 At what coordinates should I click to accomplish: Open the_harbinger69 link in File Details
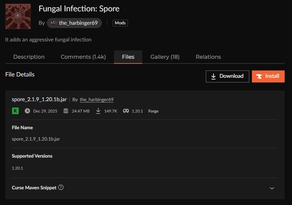coord(97,99)
